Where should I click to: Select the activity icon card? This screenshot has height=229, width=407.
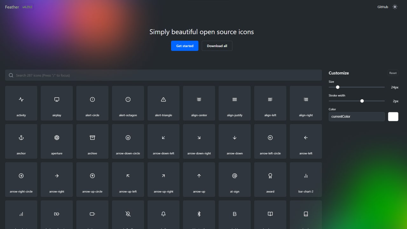[21, 103]
